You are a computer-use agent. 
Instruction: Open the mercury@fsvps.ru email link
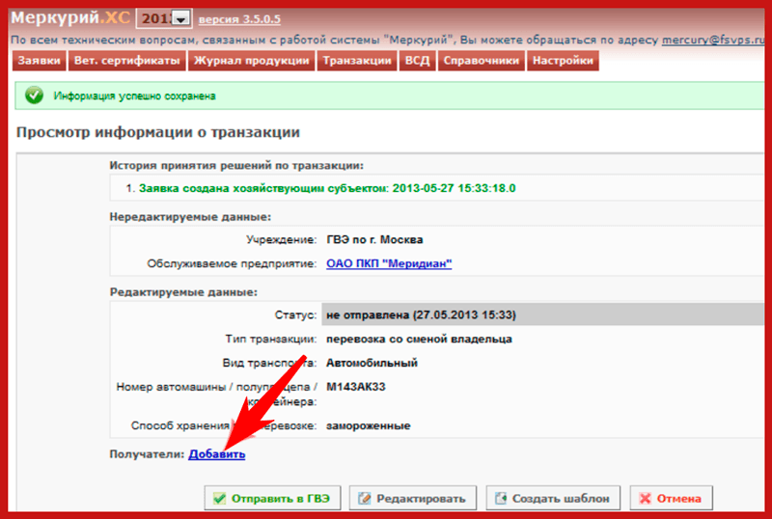[712, 41]
